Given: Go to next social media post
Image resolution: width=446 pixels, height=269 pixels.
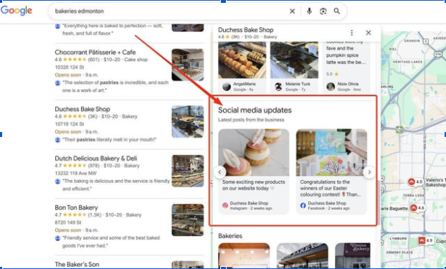Looking at the screenshot, I should [369, 172].
